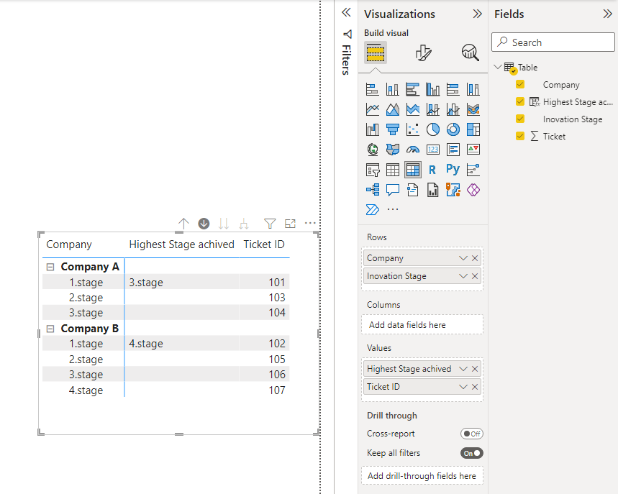Select the Q&A speech bubble visual
The image size is (618, 494).
pyautogui.click(x=392, y=190)
